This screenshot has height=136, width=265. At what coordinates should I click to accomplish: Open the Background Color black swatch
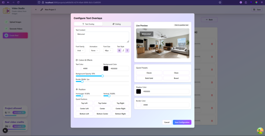pos(106,68)
